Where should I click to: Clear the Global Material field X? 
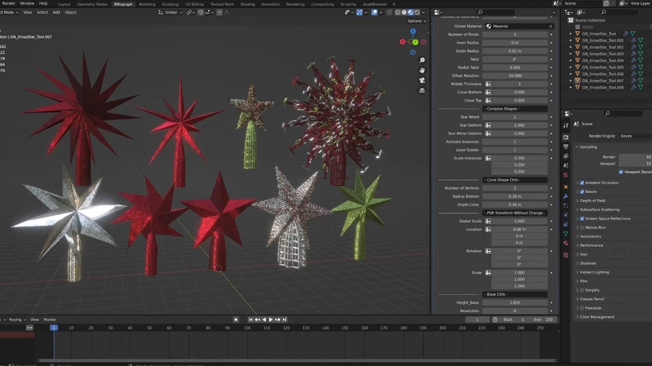tap(551, 26)
